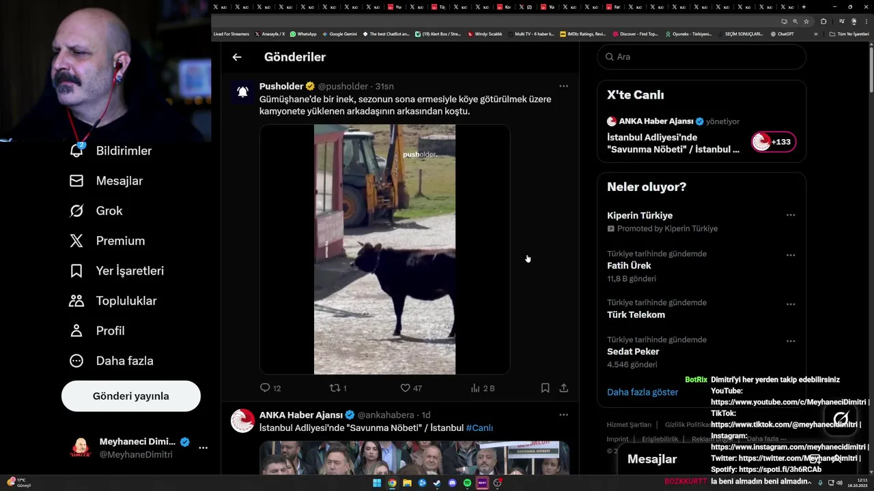Open Tüm Yer İşaretleri bookmarks folder

849,33
